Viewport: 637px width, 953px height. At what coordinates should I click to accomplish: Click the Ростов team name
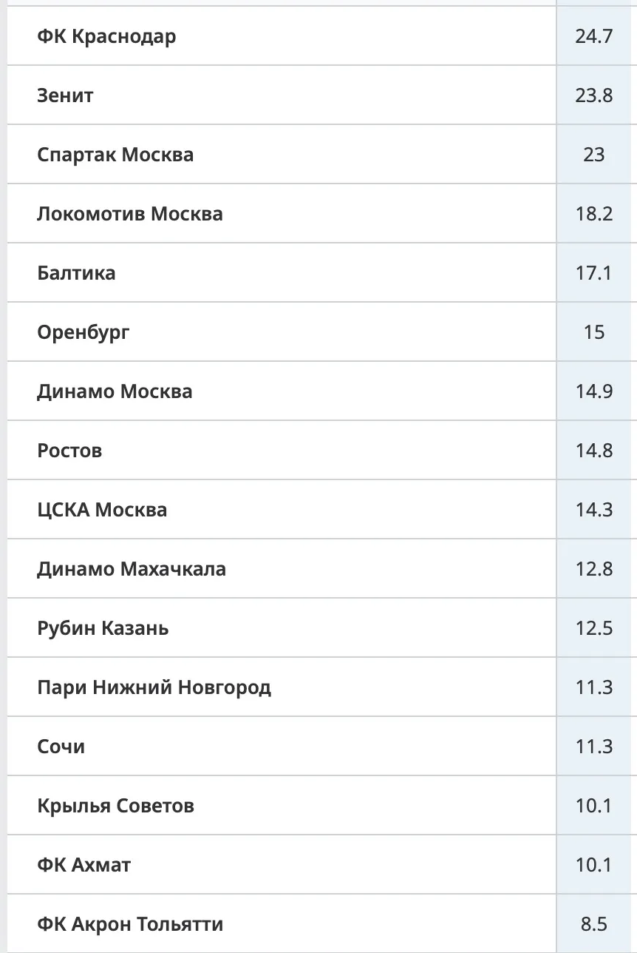(69, 451)
